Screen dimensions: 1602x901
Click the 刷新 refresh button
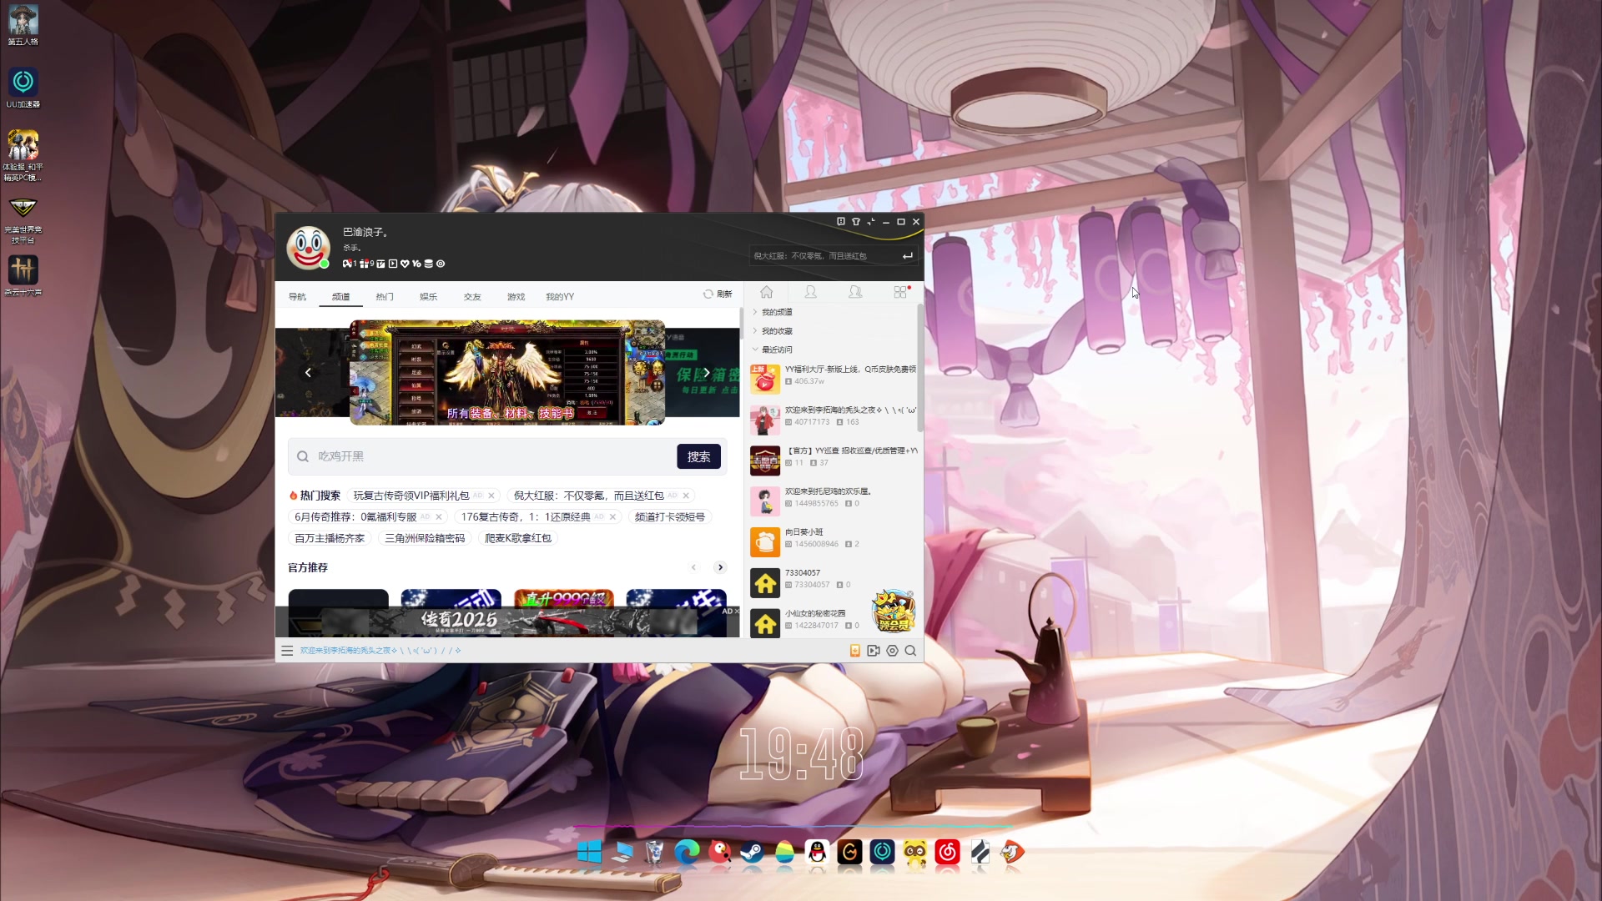coord(718,294)
